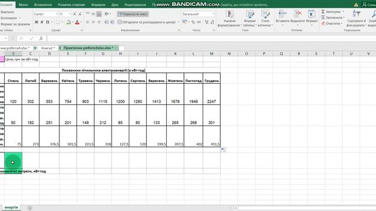
Task: Open the font size 11 dropdown
Action: (70, 14)
